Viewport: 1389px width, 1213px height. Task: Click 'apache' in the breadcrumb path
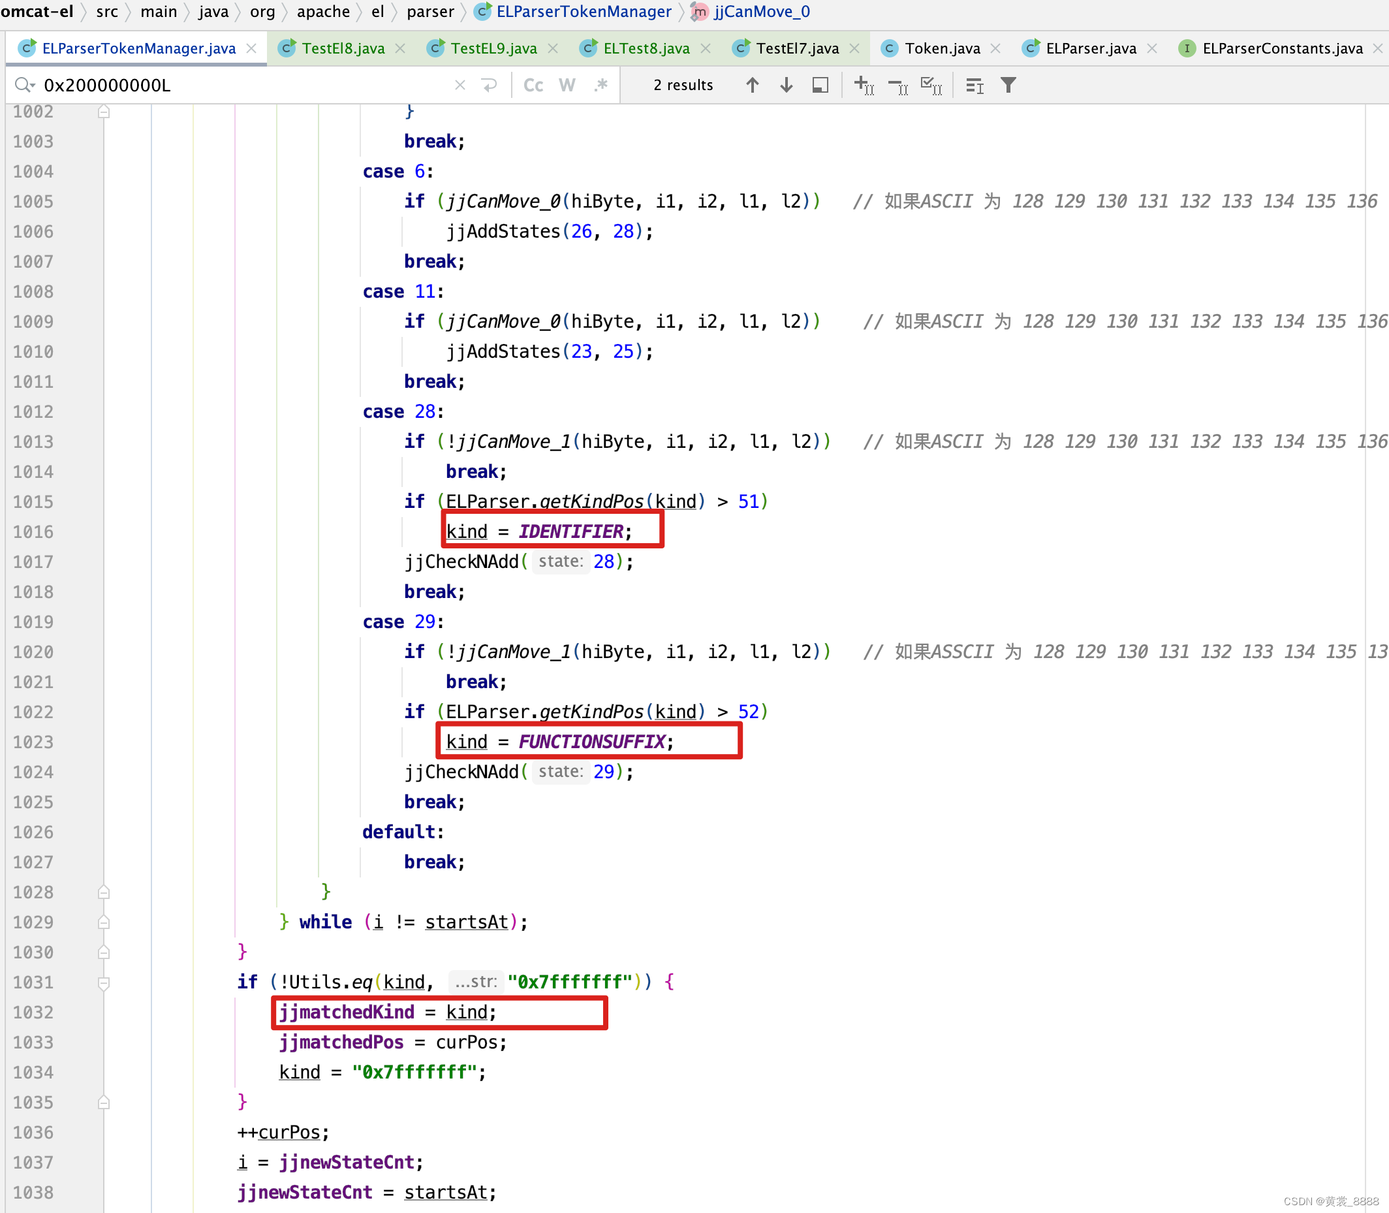click(324, 12)
